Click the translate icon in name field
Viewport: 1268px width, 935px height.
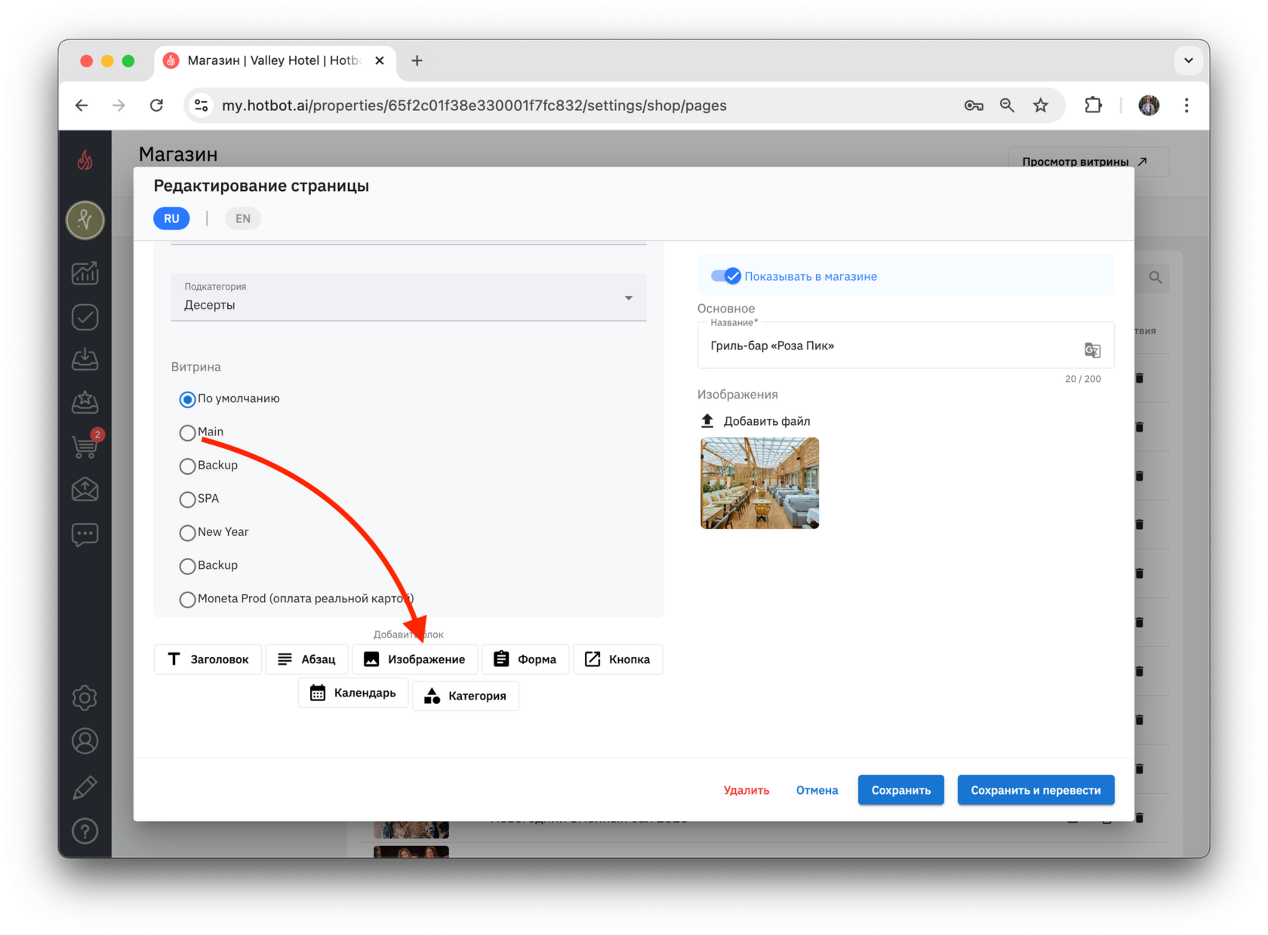click(1092, 349)
